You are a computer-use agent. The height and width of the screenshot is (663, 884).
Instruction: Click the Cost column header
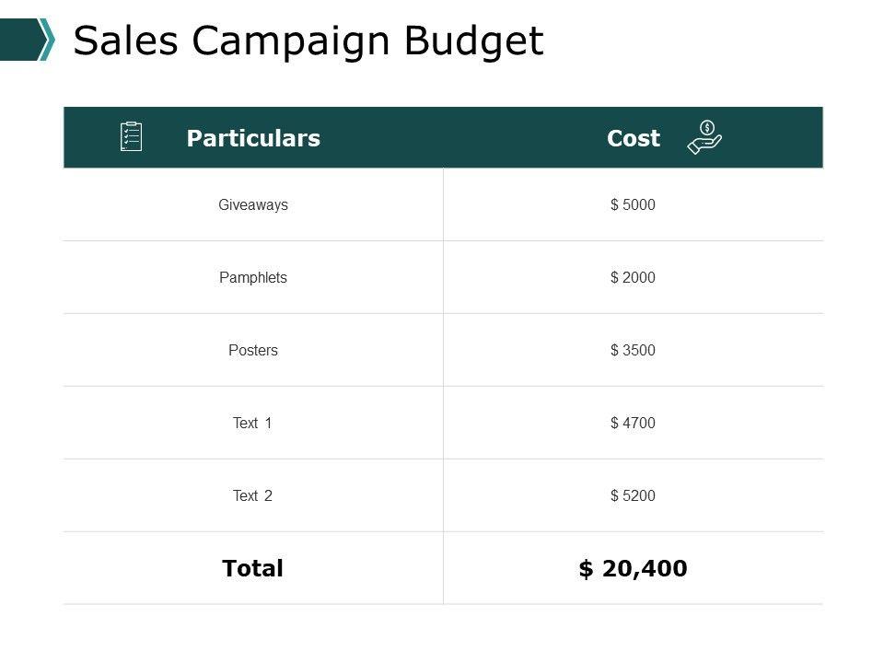634,138
